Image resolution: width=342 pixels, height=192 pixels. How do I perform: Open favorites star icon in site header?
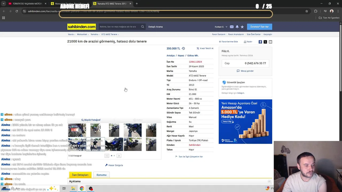point(242,27)
